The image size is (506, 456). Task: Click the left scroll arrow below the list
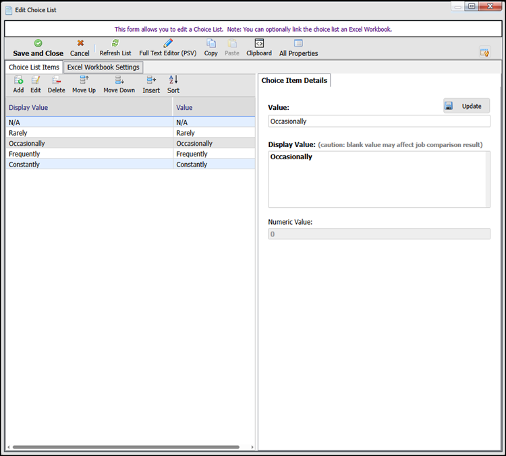tap(8, 447)
